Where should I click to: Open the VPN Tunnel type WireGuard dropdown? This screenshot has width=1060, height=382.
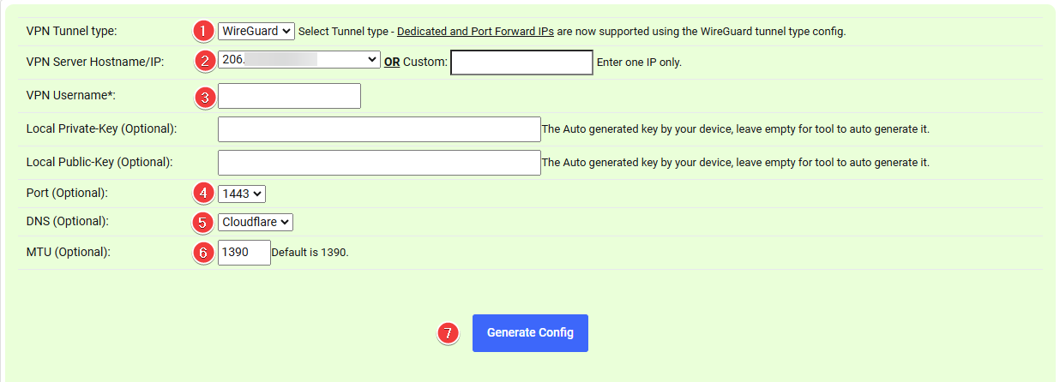(x=256, y=31)
